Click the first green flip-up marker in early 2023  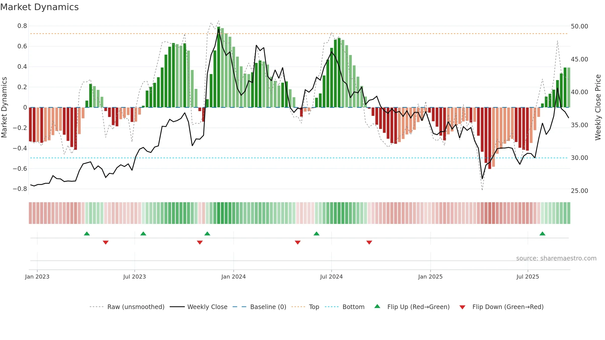pyautogui.click(x=87, y=233)
